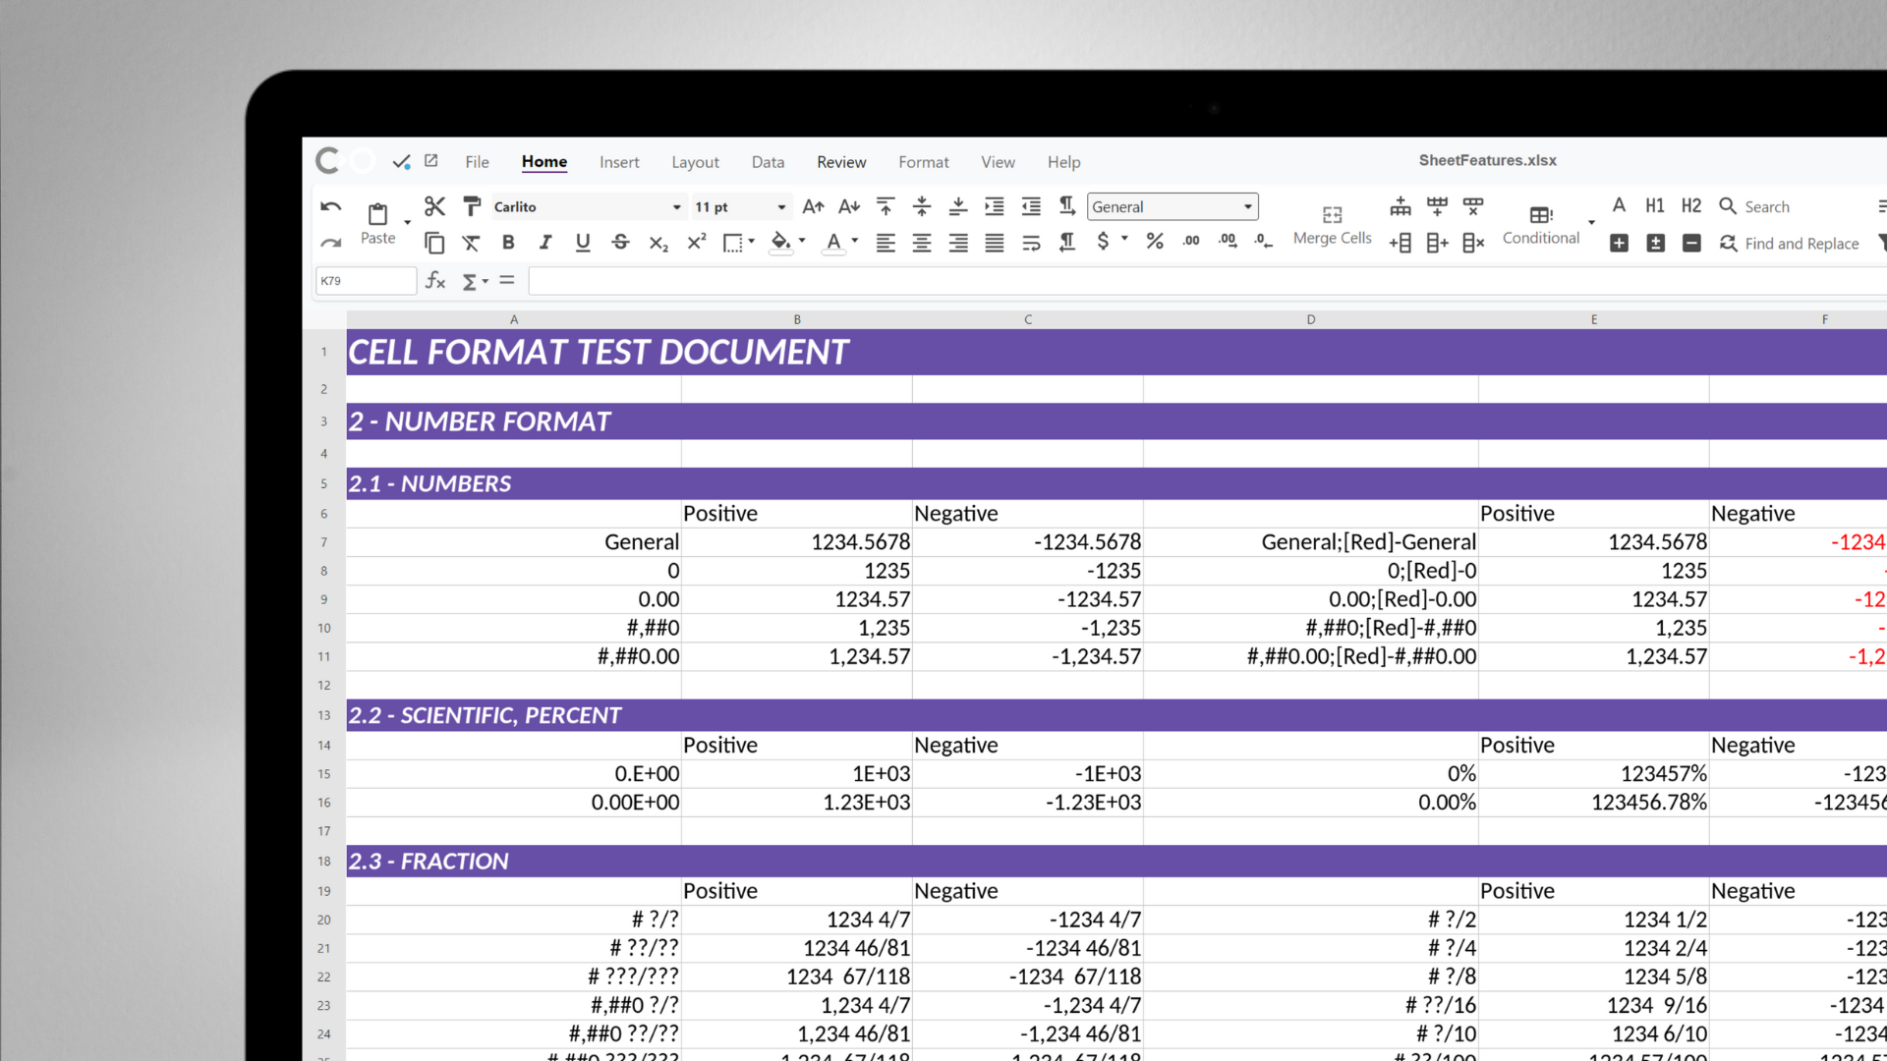
Task: Toggle center text alignment
Action: [x=922, y=243]
